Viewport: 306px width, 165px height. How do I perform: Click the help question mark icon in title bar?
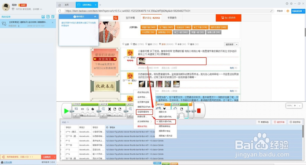287,4
